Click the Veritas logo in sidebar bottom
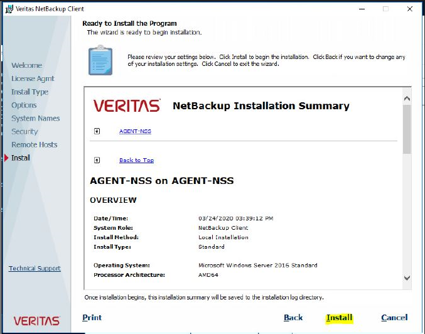Image resolution: width=425 pixels, height=334 pixels. (36, 321)
